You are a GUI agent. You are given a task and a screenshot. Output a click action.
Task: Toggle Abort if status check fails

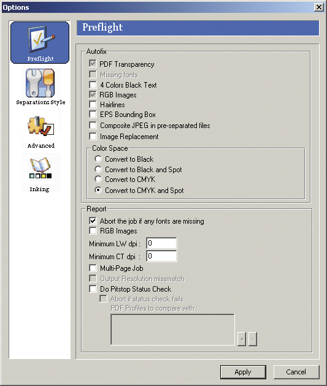[103, 298]
